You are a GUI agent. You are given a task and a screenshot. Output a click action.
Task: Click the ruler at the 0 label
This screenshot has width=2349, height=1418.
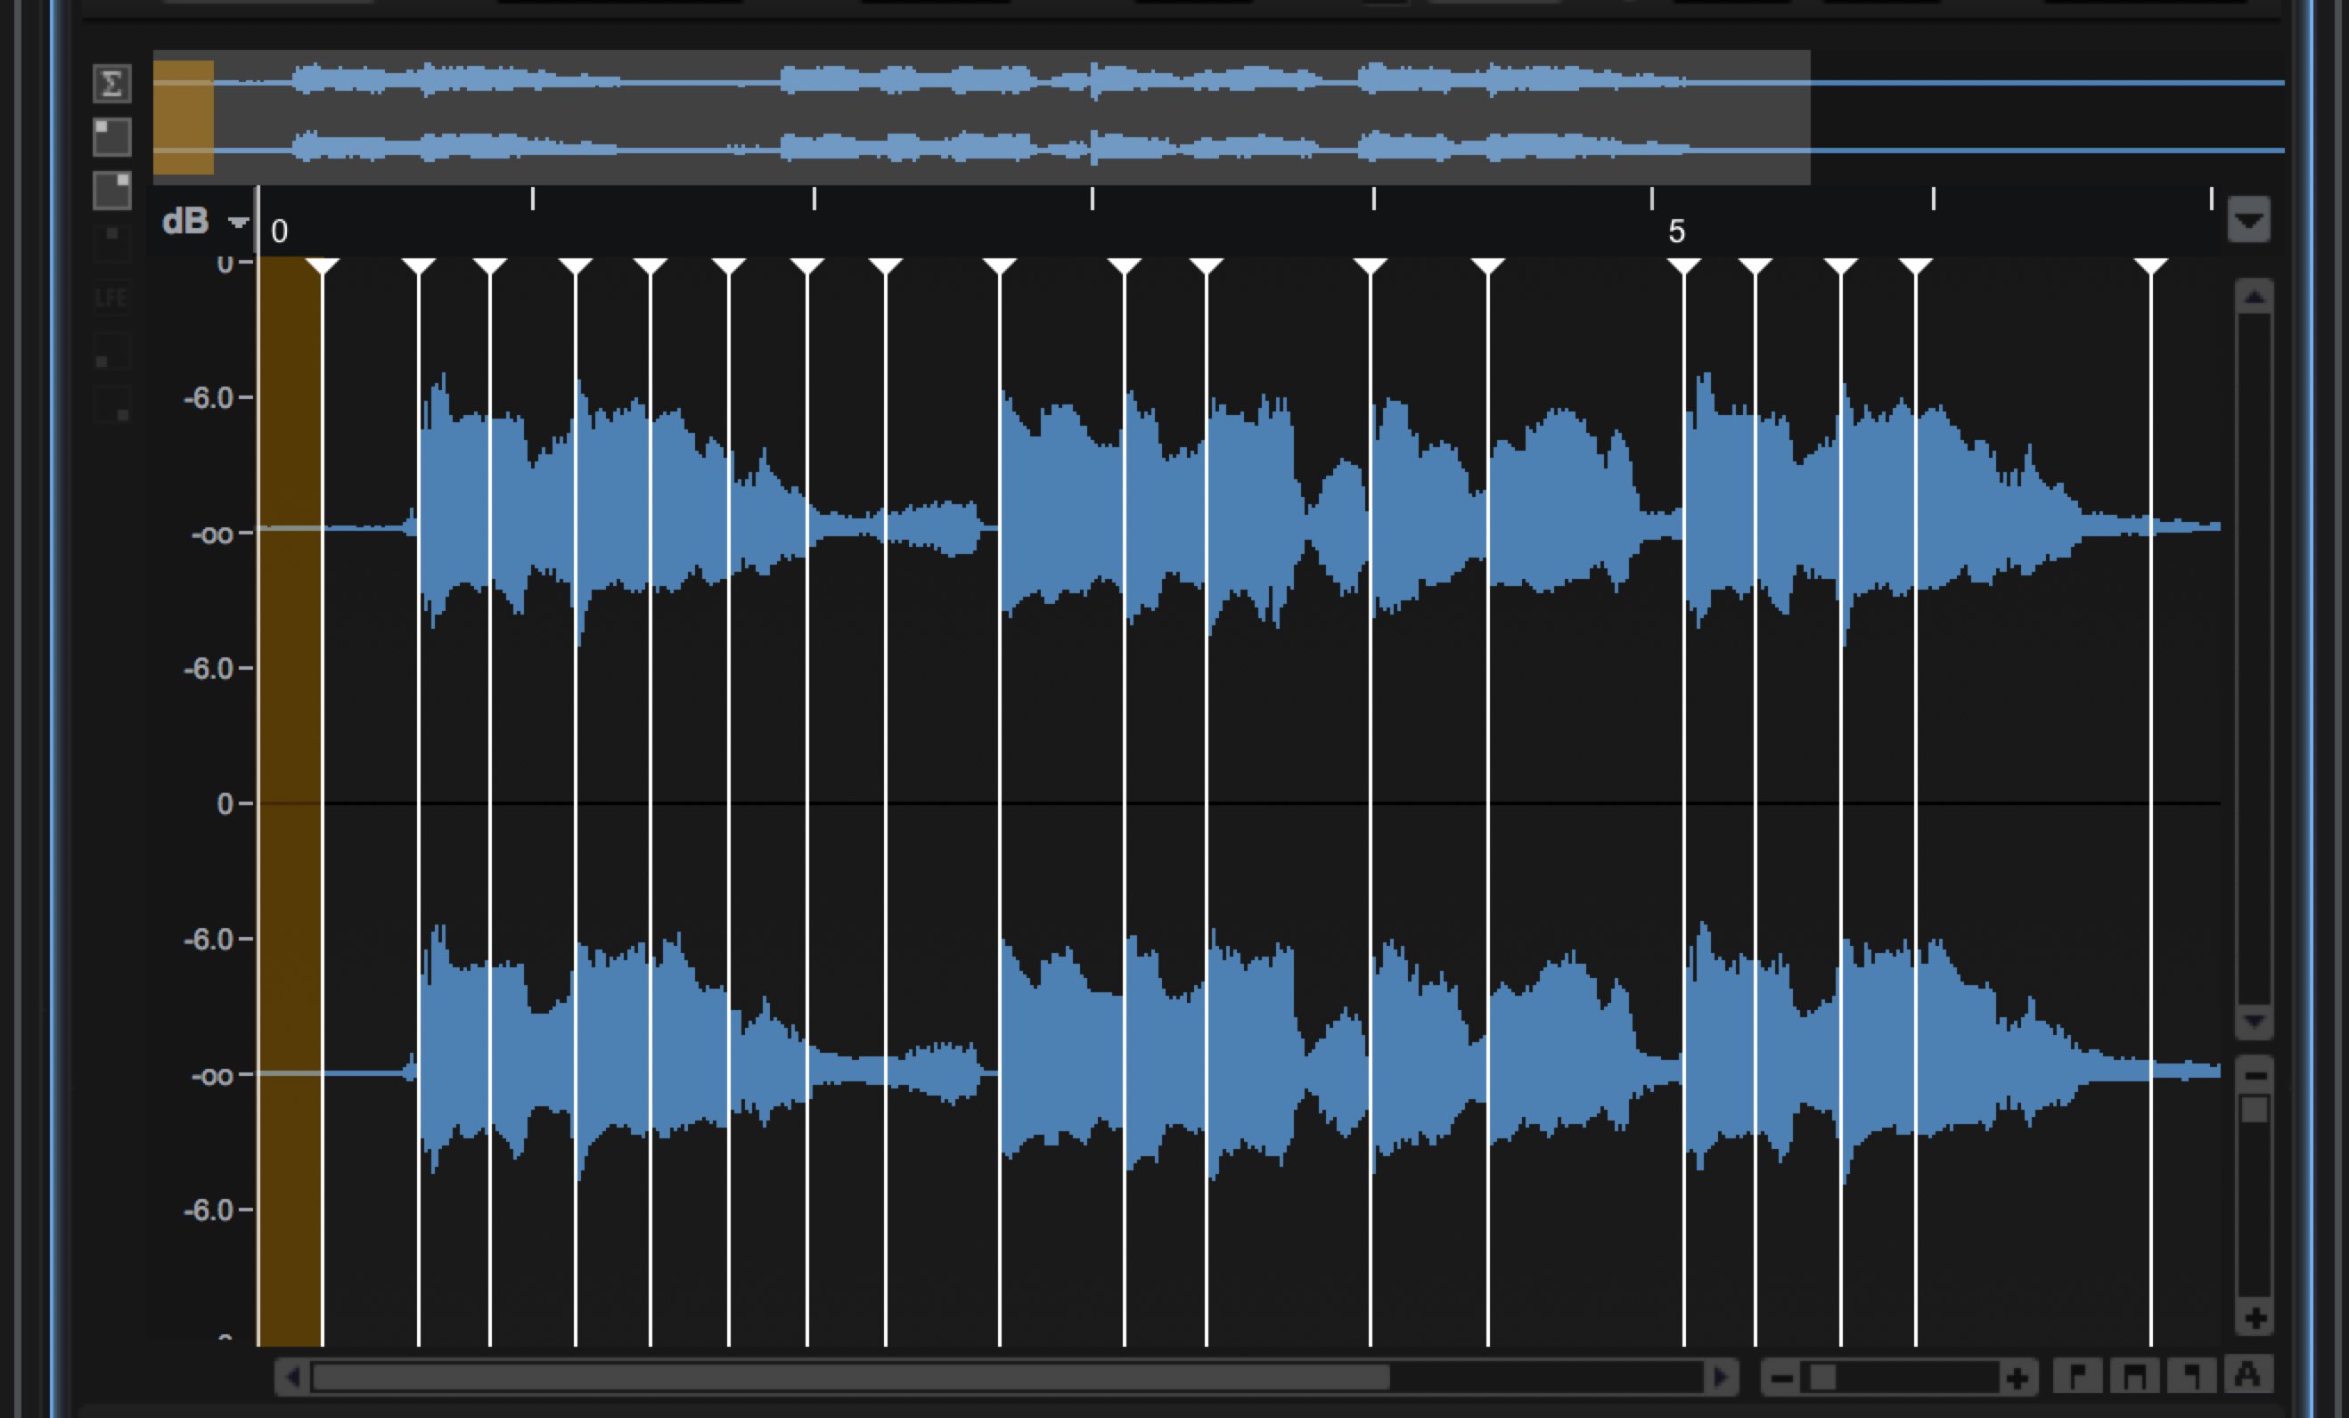279,232
